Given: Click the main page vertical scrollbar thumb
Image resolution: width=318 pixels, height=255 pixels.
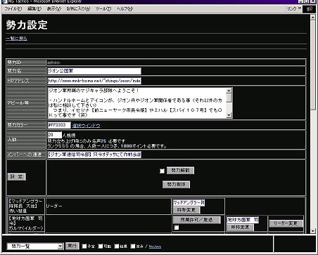Looking at the screenshot, I should point(312,65).
